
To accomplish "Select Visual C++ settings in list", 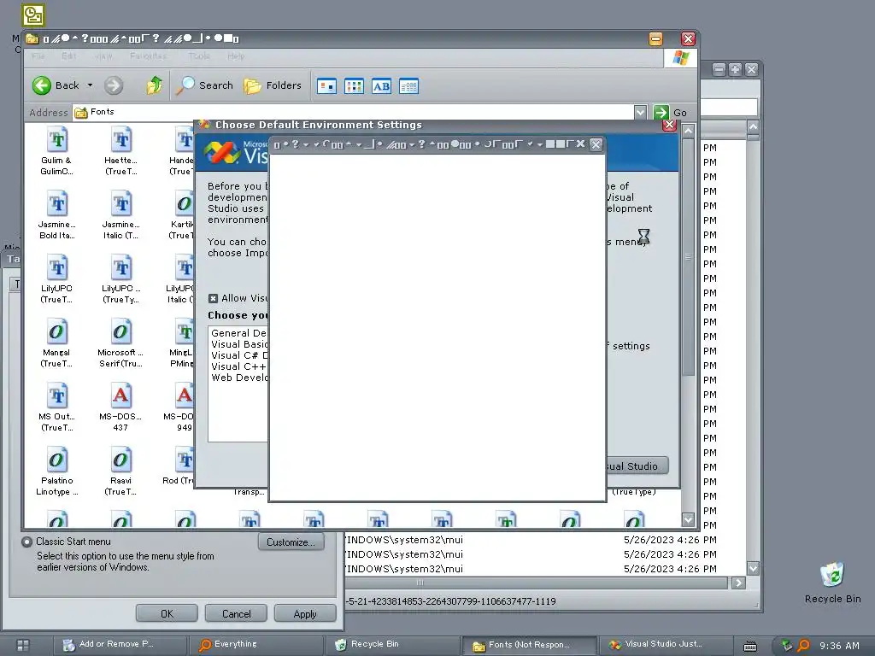I will click(239, 366).
